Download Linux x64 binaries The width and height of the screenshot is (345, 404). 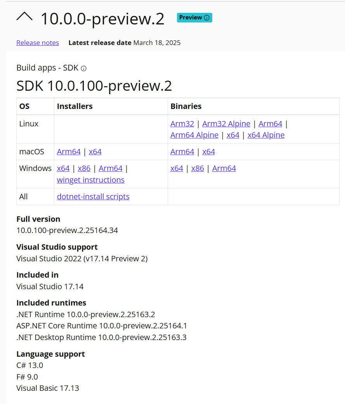pos(233,135)
